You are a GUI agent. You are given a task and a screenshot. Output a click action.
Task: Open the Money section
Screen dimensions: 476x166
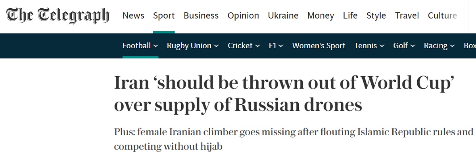coord(321,16)
